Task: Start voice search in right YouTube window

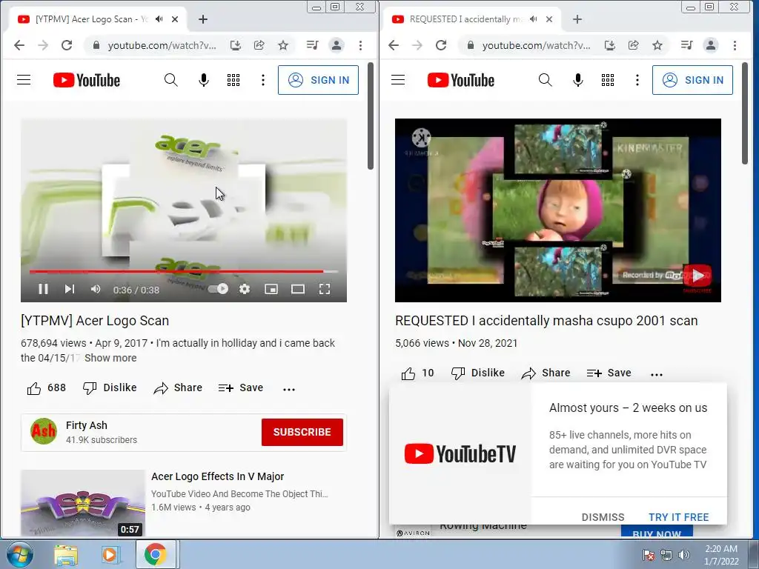Action: [578, 80]
